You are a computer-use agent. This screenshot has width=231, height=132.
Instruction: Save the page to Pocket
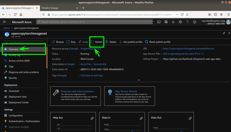coord(182,15)
